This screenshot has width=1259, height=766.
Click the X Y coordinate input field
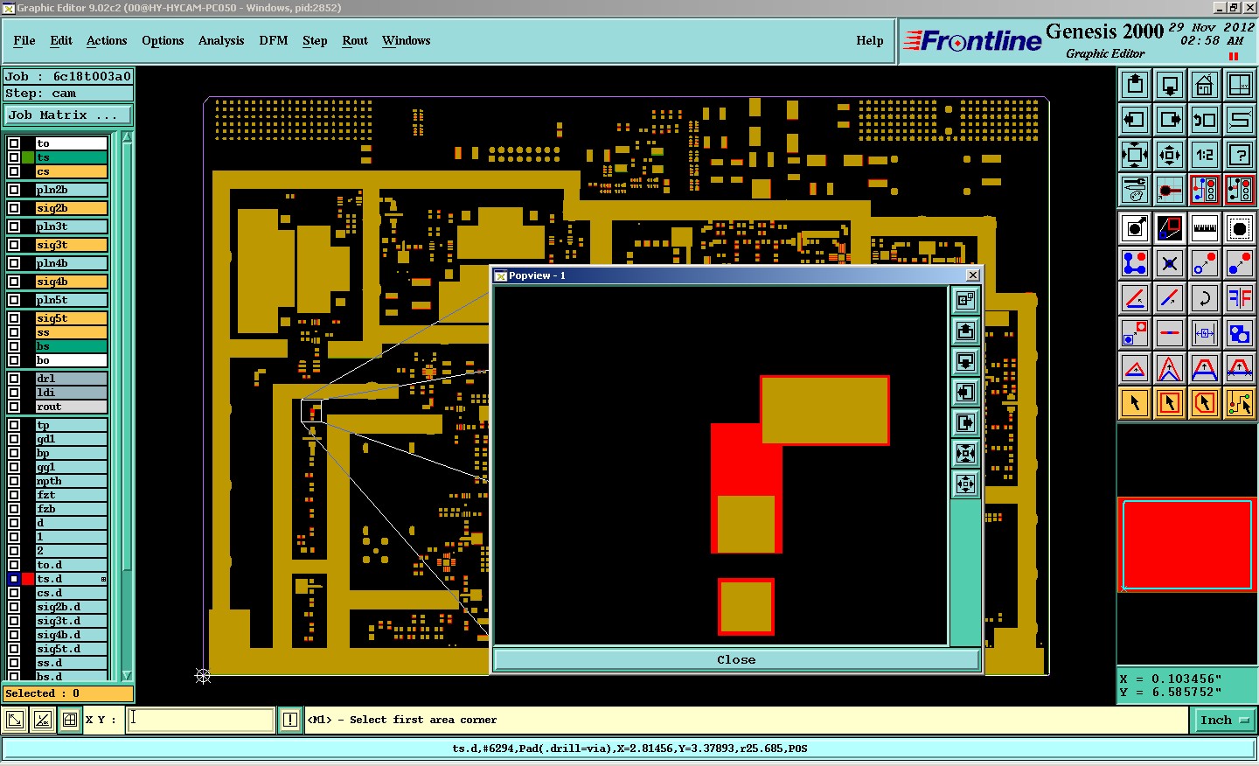[201, 720]
